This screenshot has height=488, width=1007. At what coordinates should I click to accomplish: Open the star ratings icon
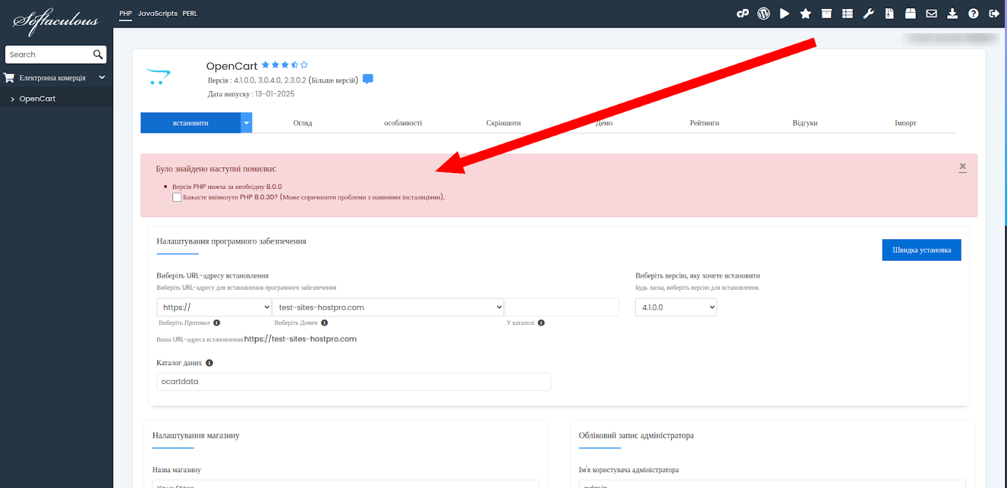click(x=806, y=13)
